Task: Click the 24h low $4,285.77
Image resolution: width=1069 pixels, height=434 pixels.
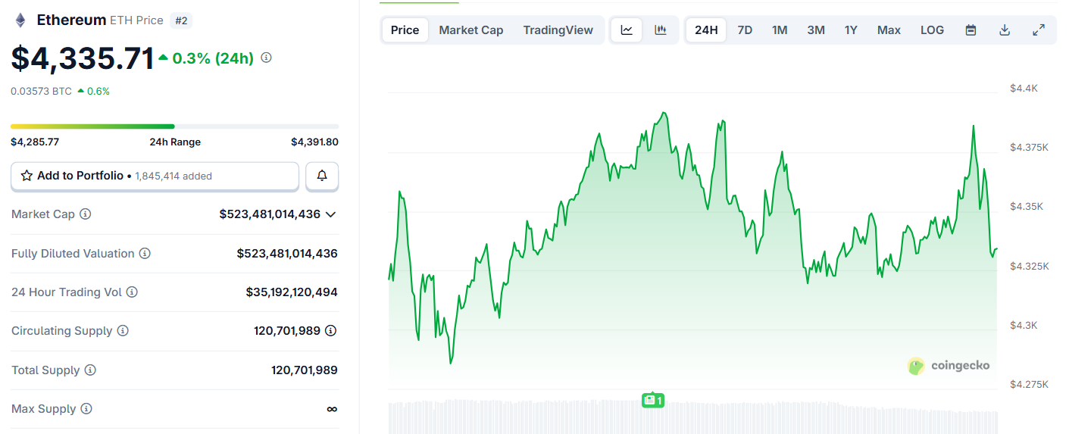Action: tap(35, 142)
